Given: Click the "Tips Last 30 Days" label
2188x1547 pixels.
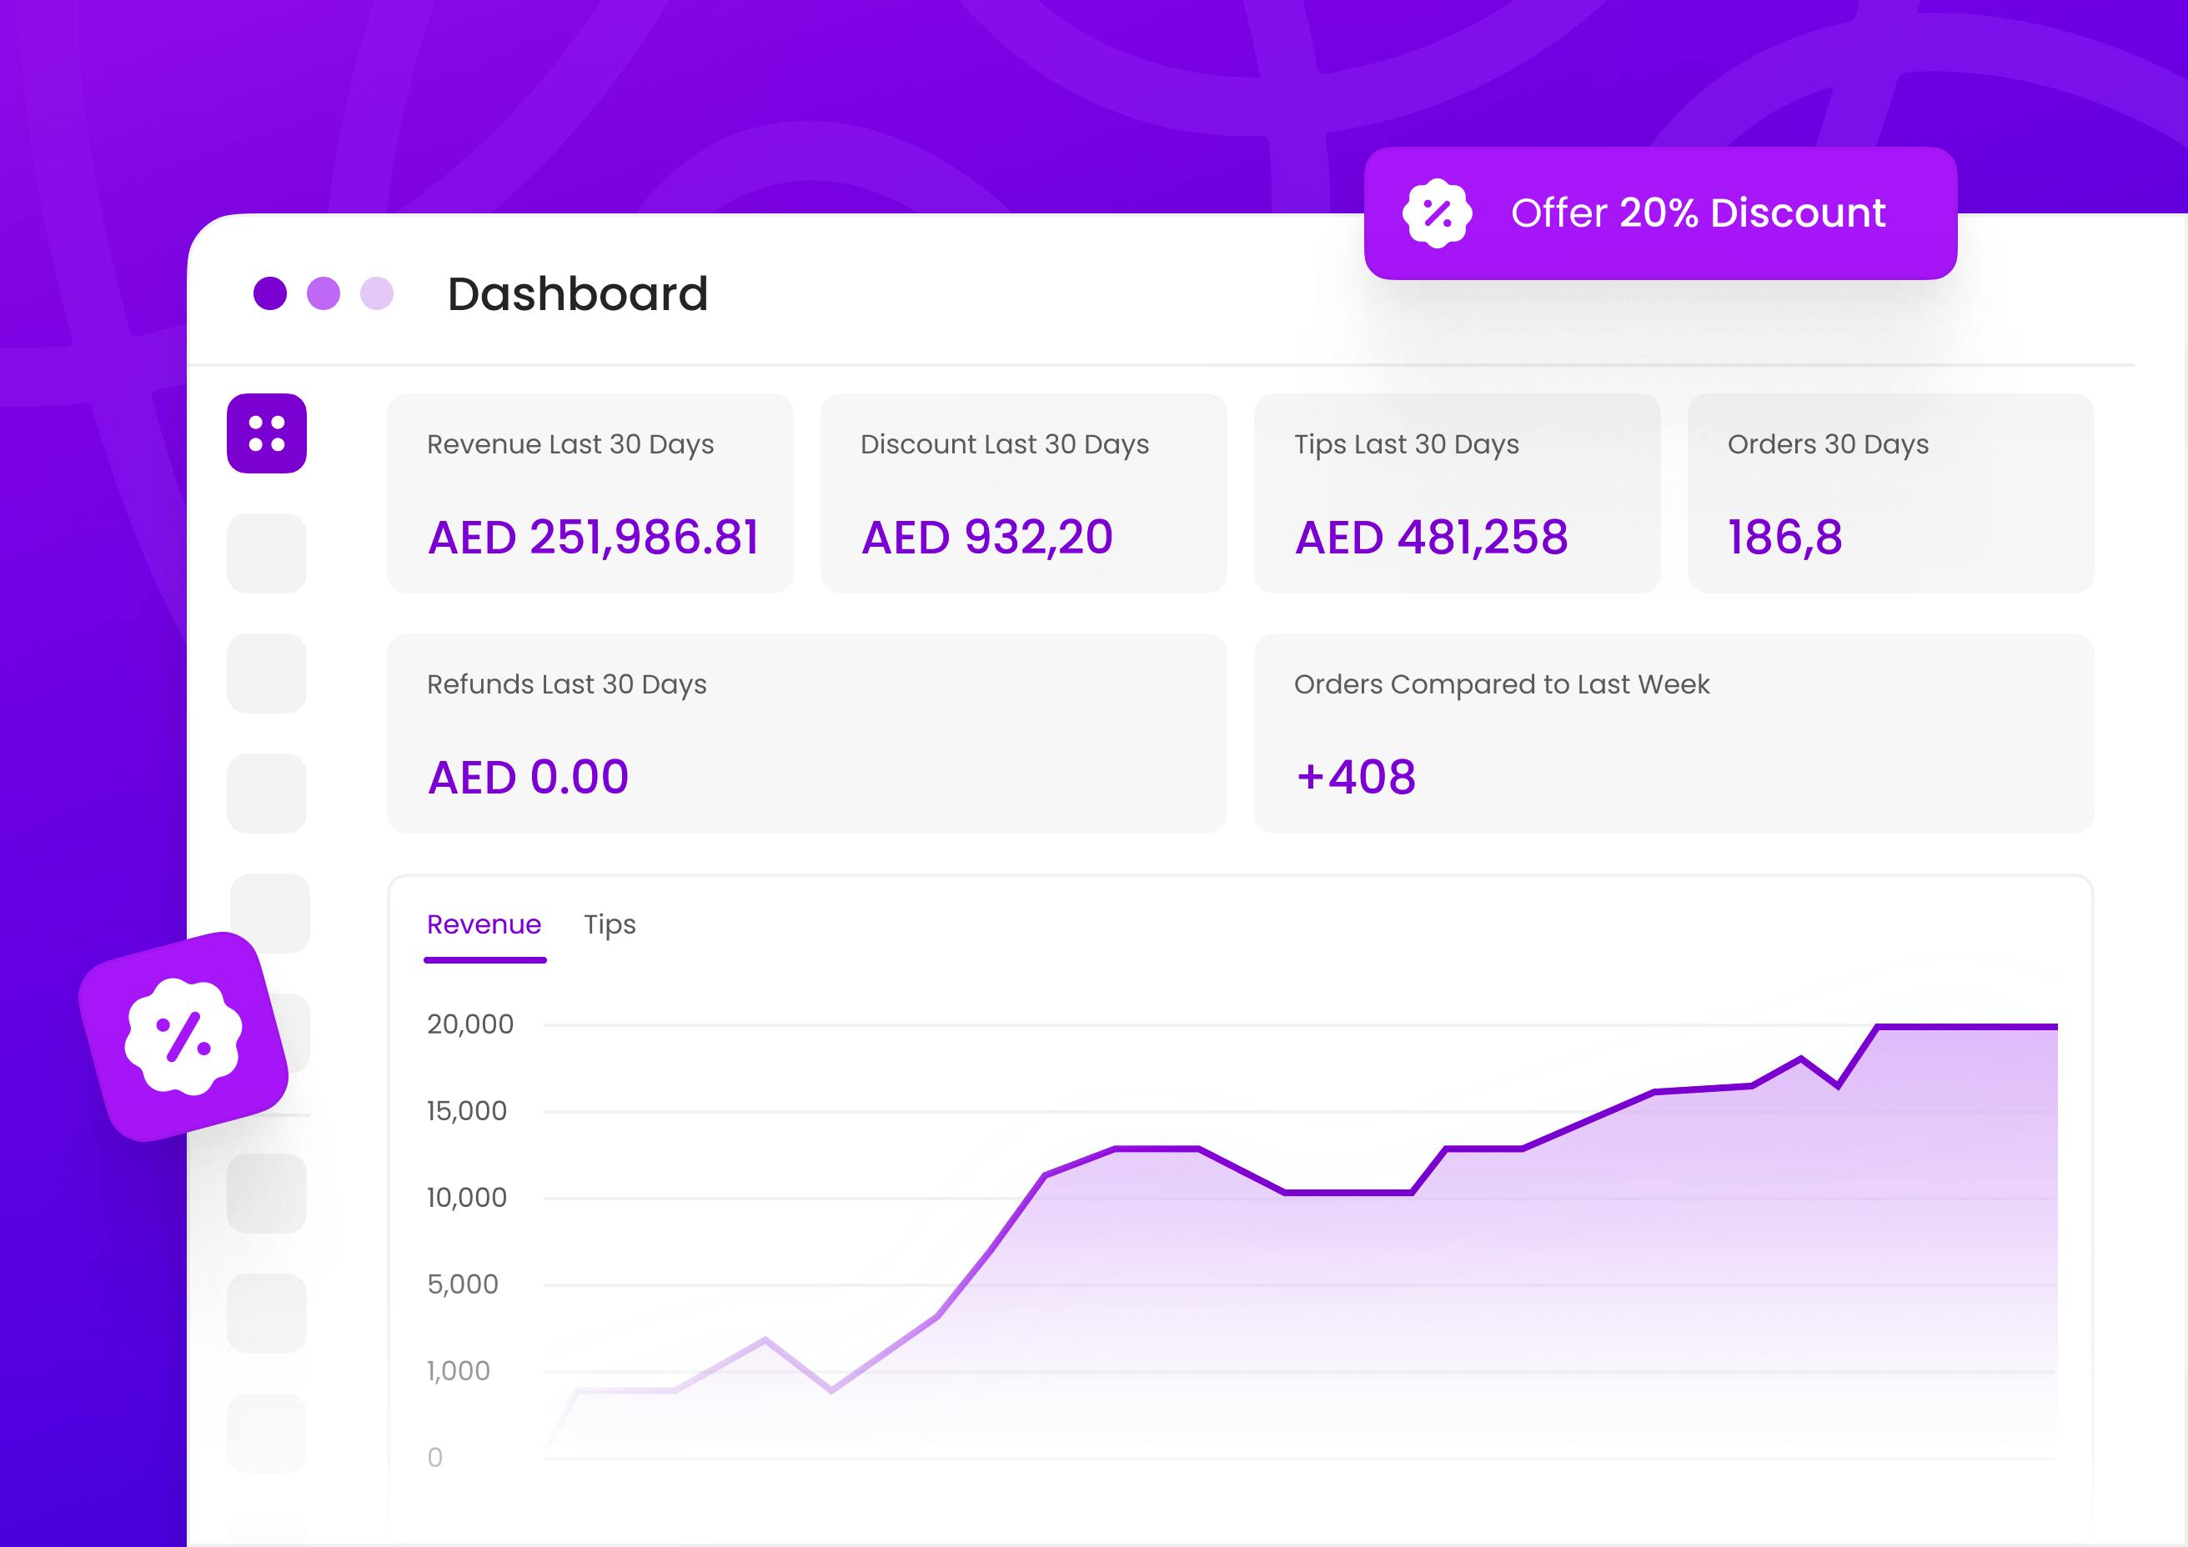Looking at the screenshot, I should [1407, 445].
